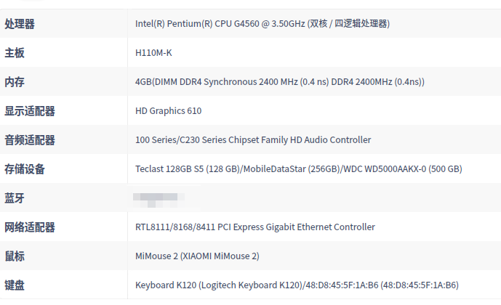Click the 键盘 row label

click(x=15, y=285)
